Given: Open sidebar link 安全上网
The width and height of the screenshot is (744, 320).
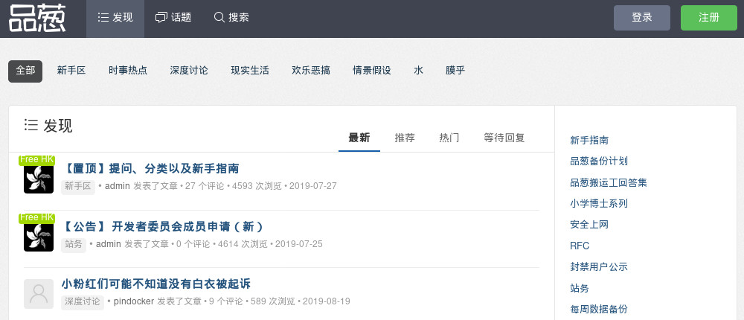Looking at the screenshot, I should [x=589, y=225].
